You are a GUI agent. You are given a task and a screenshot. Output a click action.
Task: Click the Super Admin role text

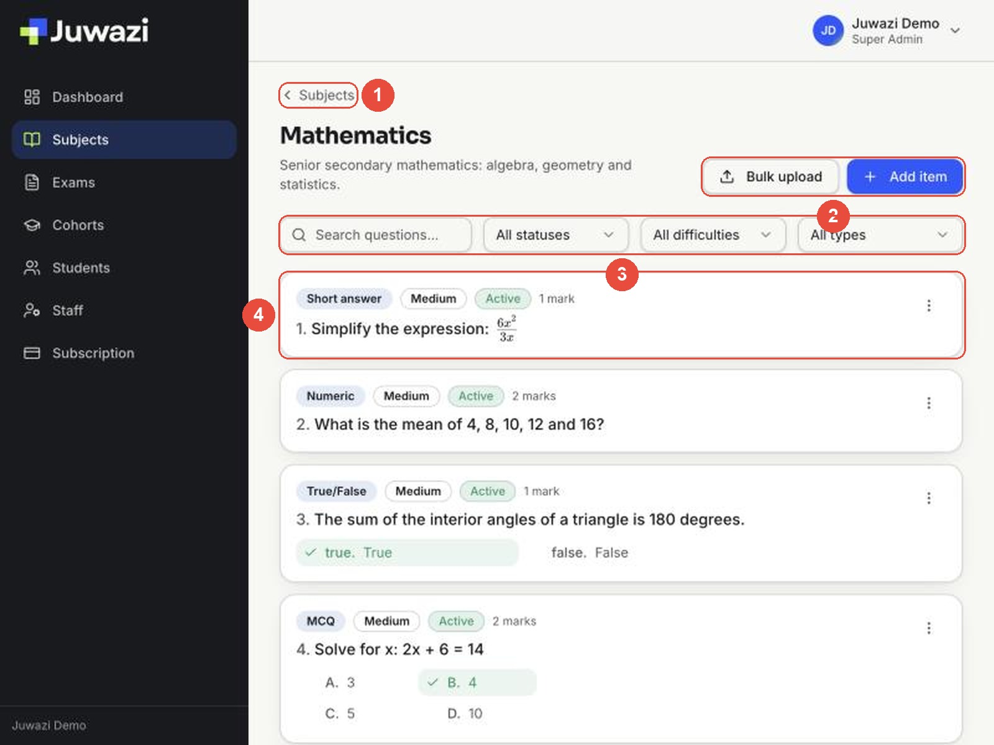[x=887, y=39]
